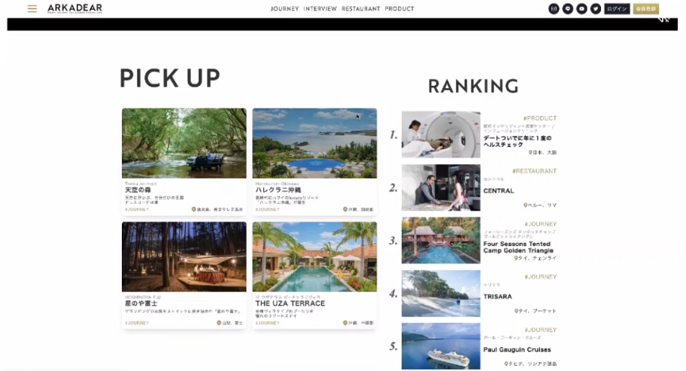Open the Twitter bird icon
Screen dimensions: 686x371
[596, 9]
